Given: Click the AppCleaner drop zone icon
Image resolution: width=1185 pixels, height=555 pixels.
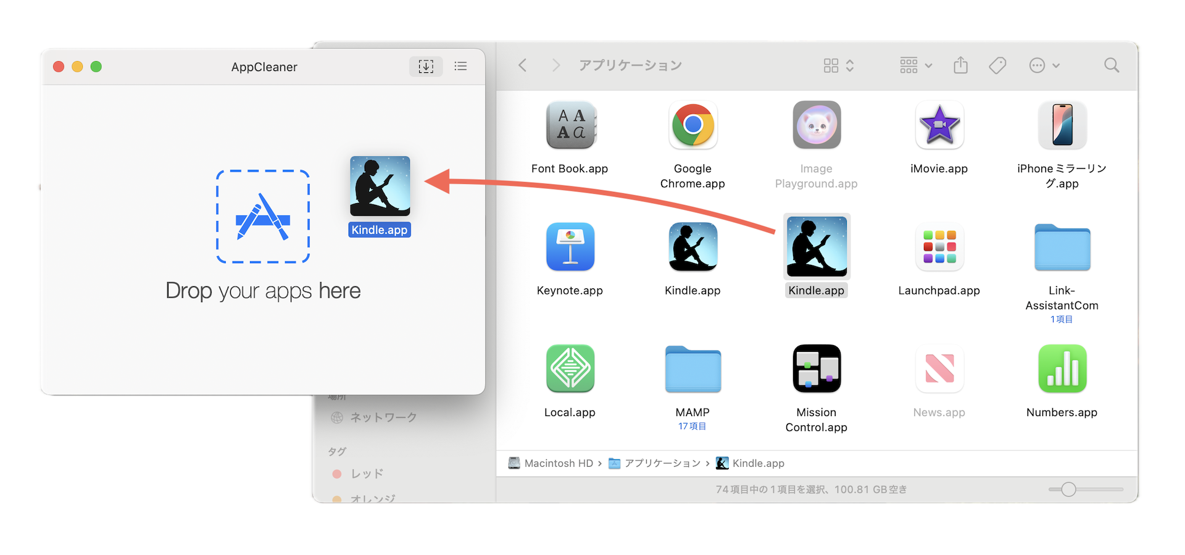Looking at the screenshot, I should point(263,217).
